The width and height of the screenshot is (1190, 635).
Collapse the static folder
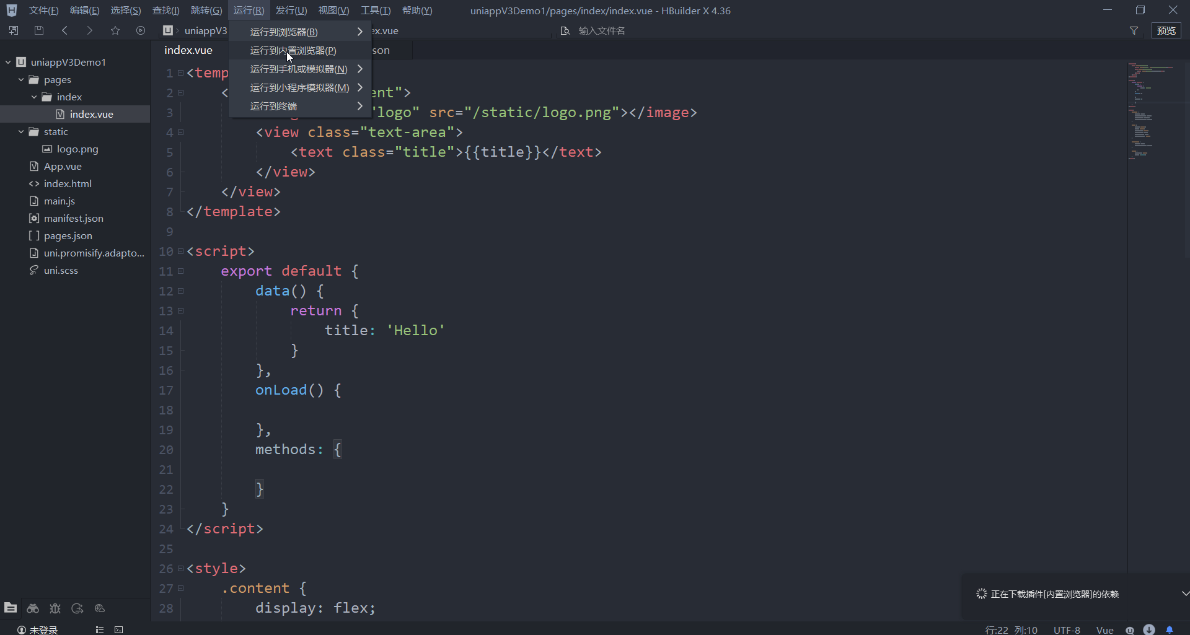pos(21,131)
